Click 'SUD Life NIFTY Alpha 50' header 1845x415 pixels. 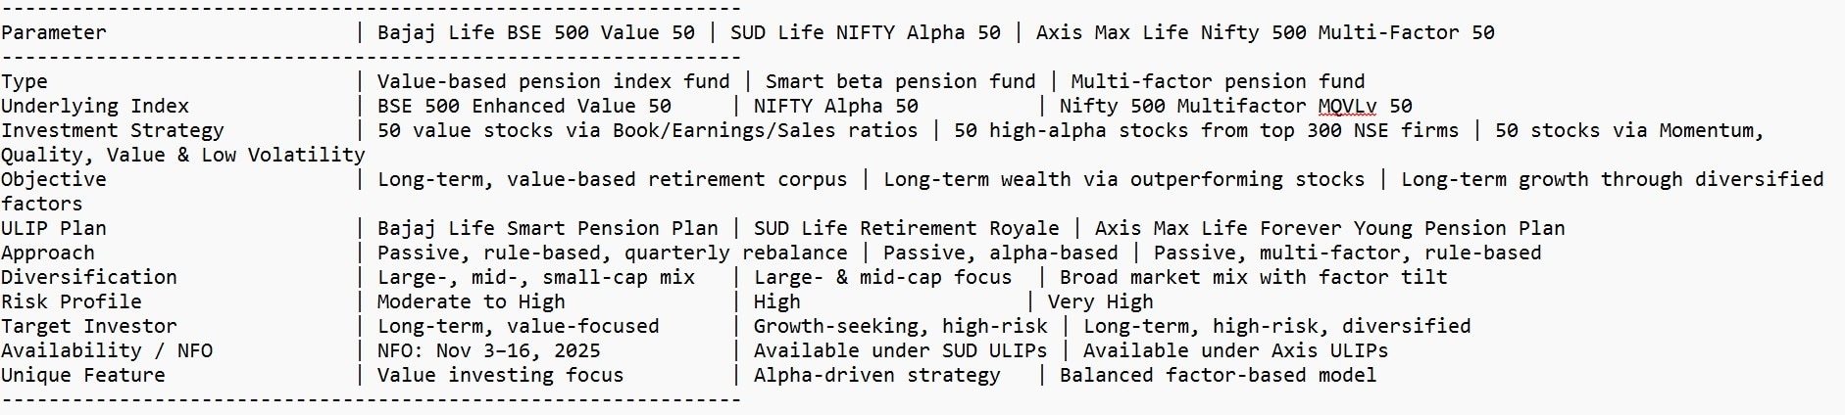pyautogui.click(x=865, y=32)
